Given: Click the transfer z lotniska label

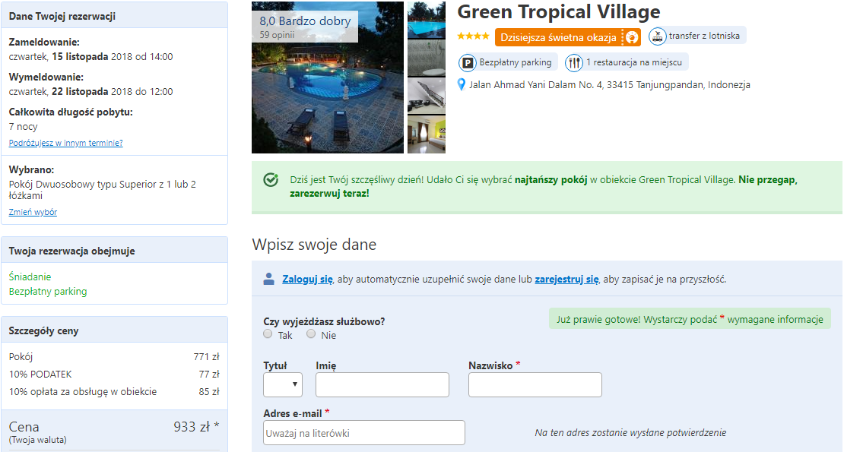Looking at the screenshot, I should pyautogui.click(x=704, y=36).
